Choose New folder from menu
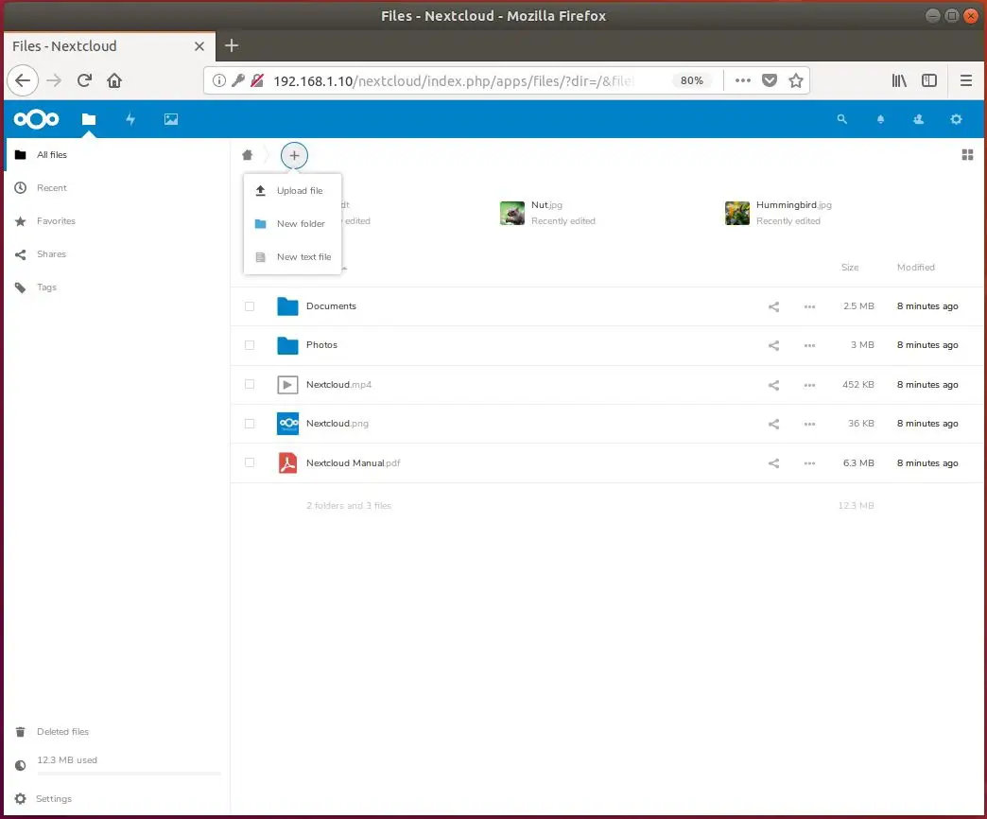The width and height of the screenshot is (987, 819). [293, 223]
